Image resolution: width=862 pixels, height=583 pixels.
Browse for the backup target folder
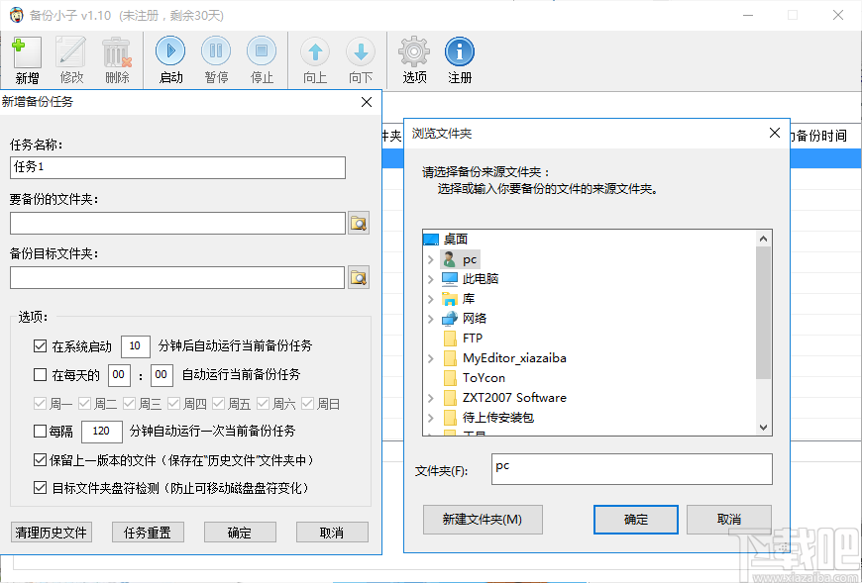click(x=359, y=278)
